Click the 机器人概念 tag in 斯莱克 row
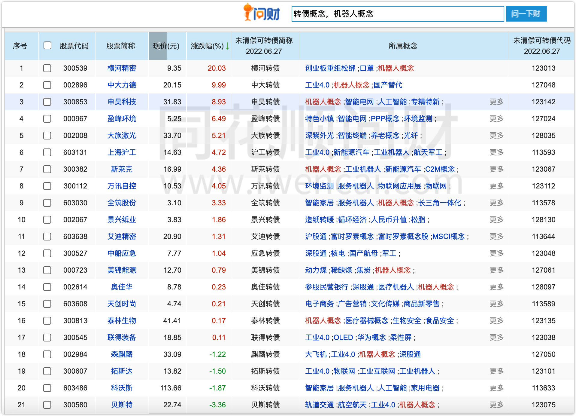This screenshot has width=576, height=416. point(323,169)
